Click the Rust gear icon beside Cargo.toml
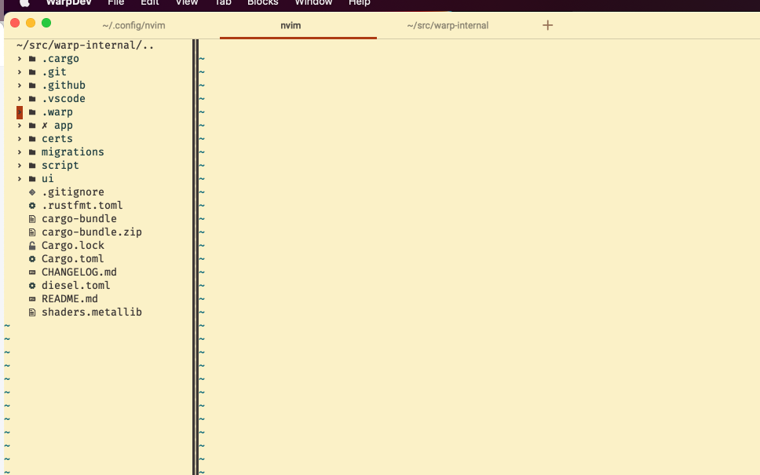The height and width of the screenshot is (475, 760). click(x=31, y=258)
